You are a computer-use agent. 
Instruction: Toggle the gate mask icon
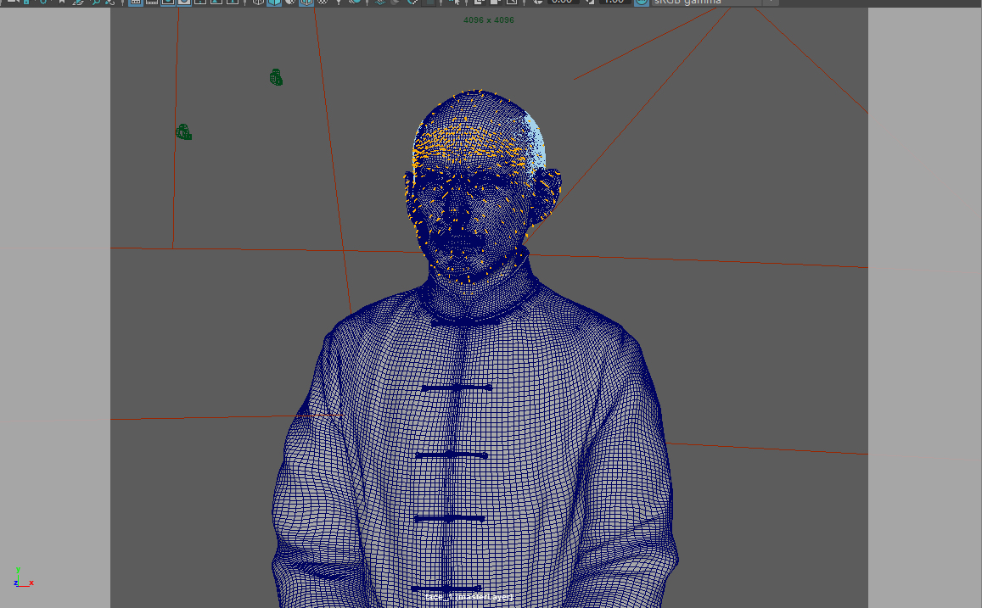(x=184, y=2)
